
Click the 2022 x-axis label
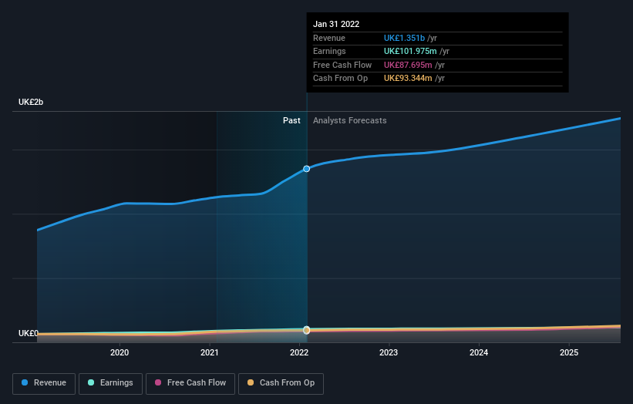(x=299, y=352)
